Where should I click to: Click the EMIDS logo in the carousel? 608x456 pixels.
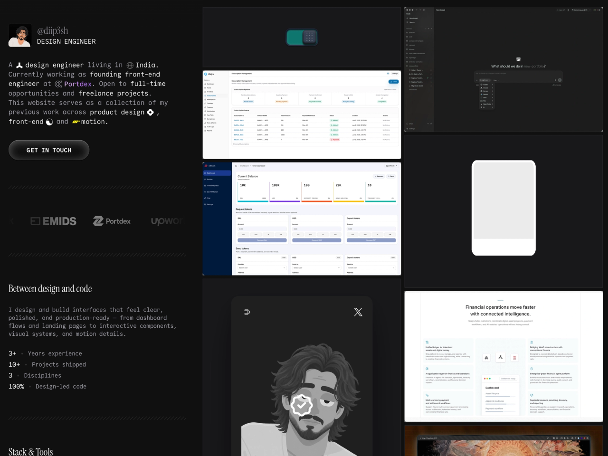(54, 221)
